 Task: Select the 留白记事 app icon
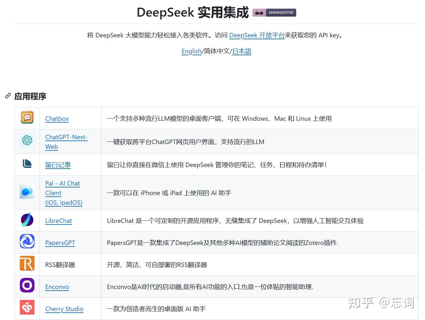27,164
